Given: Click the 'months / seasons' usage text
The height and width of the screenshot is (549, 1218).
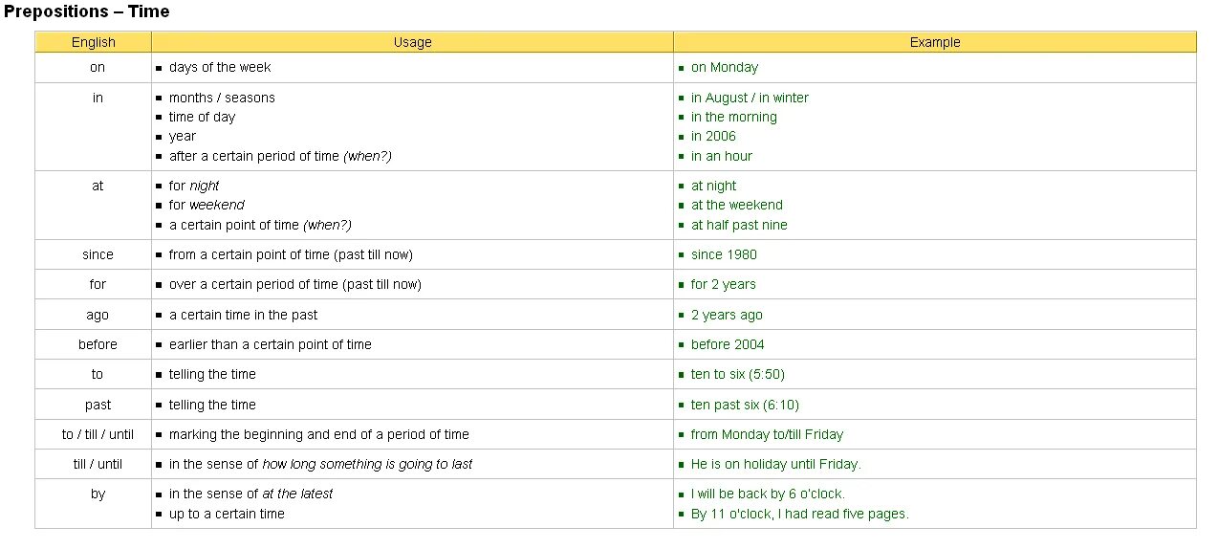Looking at the screenshot, I should [x=222, y=98].
